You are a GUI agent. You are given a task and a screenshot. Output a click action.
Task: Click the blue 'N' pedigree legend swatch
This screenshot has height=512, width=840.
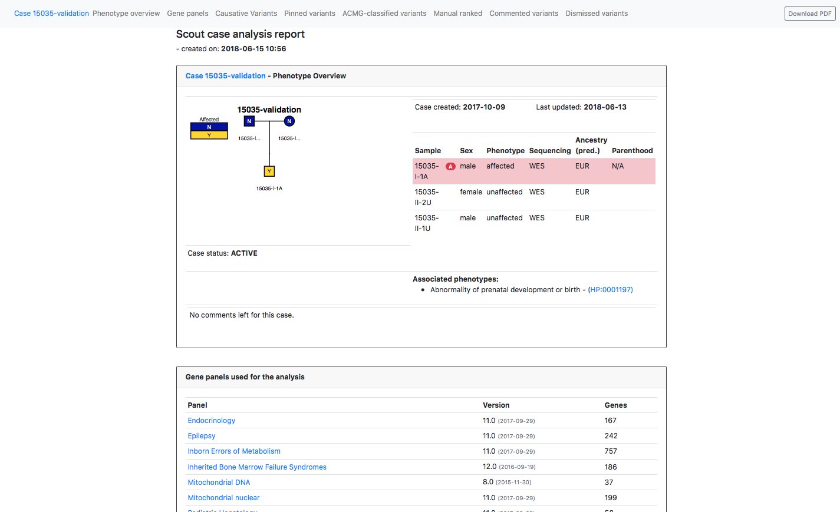209,127
